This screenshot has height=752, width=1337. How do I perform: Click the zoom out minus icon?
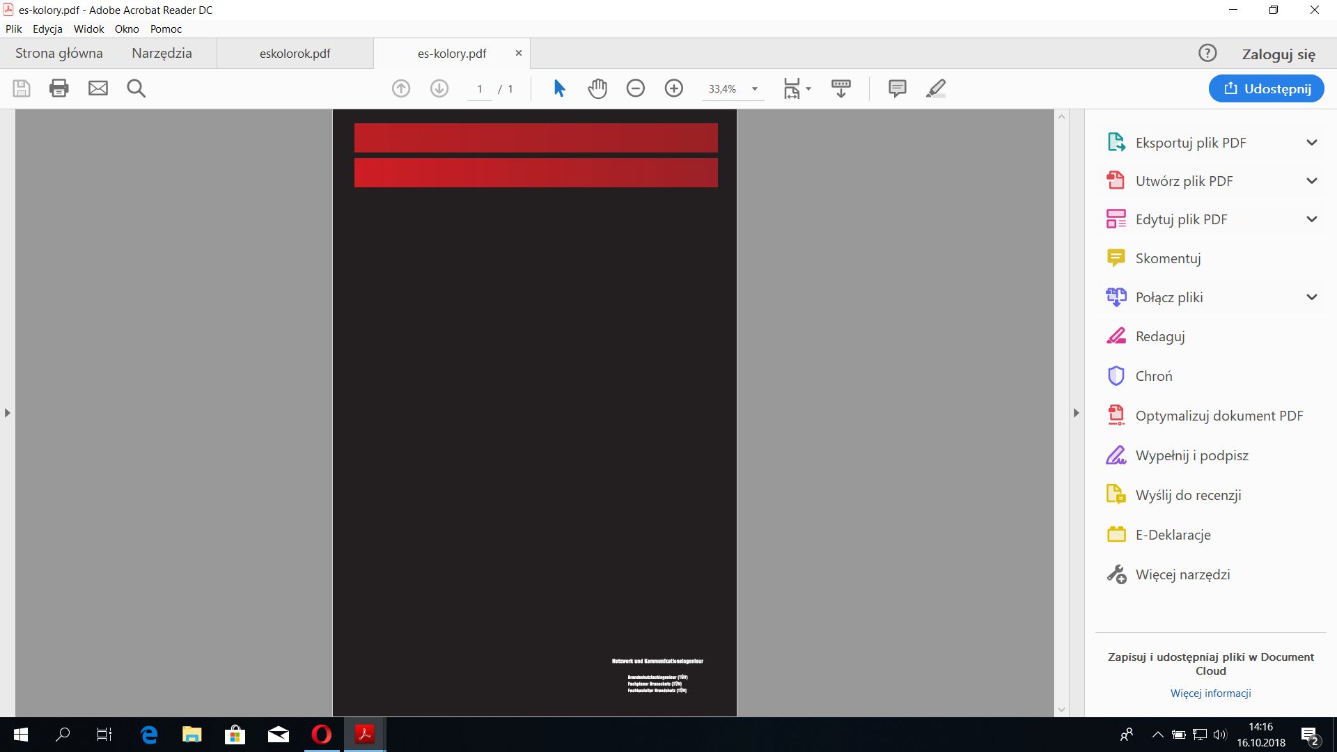tap(635, 88)
